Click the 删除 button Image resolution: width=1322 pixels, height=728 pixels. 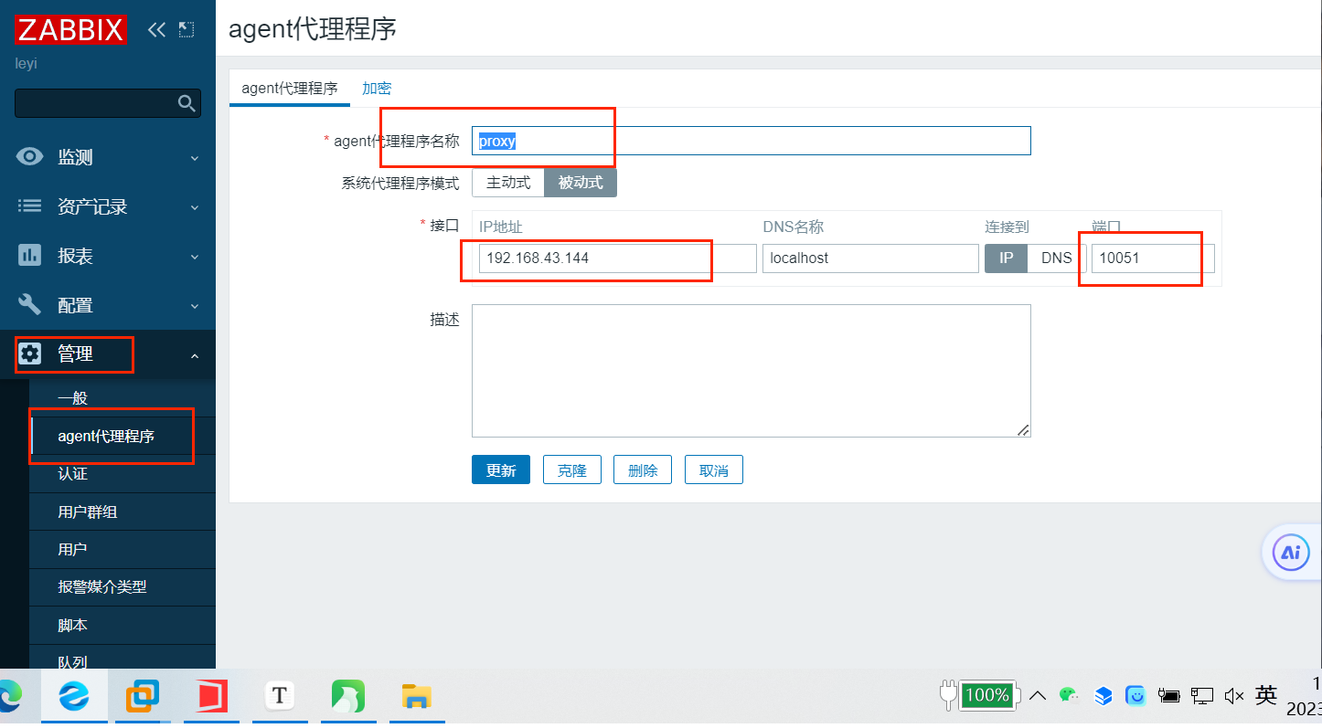pyautogui.click(x=643, y=470)
